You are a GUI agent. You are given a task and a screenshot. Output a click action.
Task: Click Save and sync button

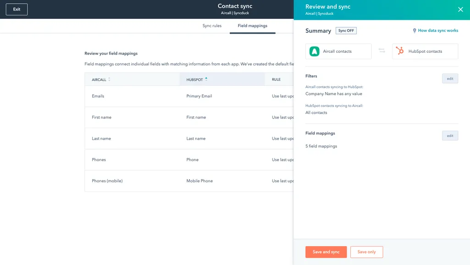tap(326, 252)
